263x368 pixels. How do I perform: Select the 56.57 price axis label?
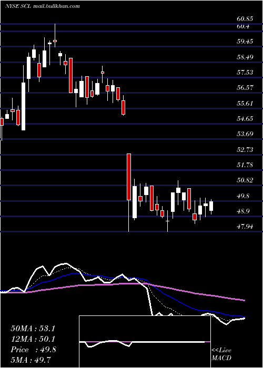pyautogui.click(x=245, y=88)
